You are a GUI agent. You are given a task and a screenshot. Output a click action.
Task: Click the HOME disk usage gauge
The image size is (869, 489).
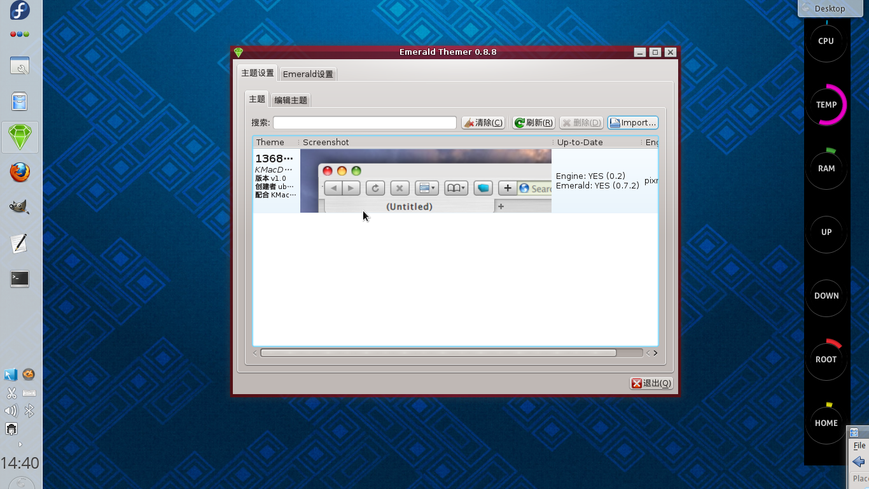coord(826,423)
